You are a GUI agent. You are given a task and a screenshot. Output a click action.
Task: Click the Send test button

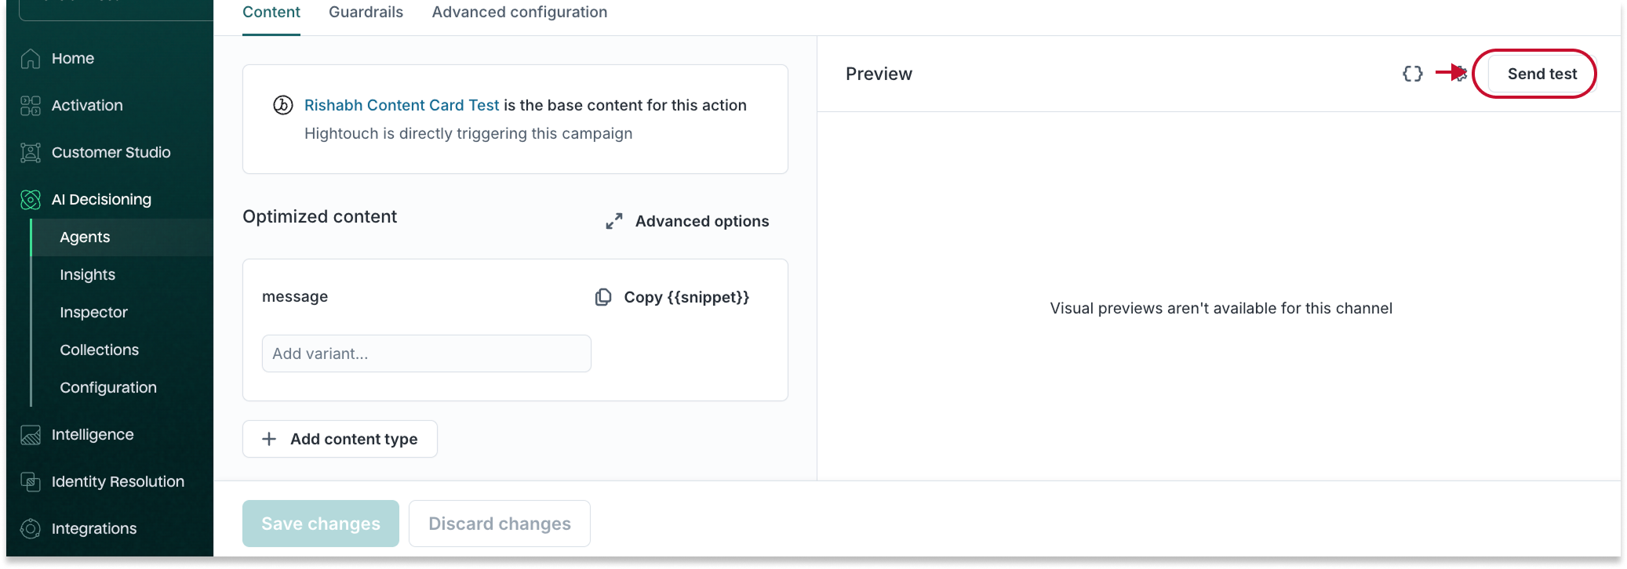(1541, 74)
